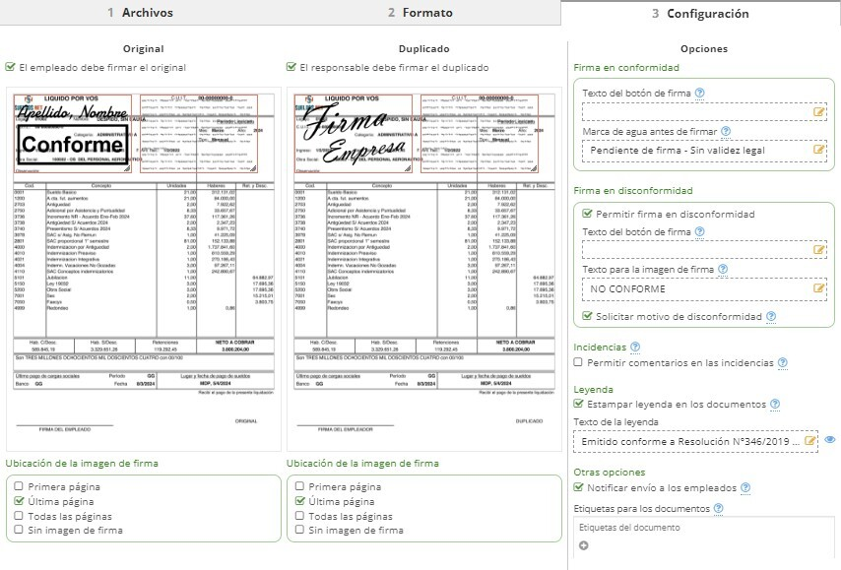841x570 pixels.
Task: Select 'Primera página' for the Duplicado signature
Action: pyautogui.click(x=299, y=486)
